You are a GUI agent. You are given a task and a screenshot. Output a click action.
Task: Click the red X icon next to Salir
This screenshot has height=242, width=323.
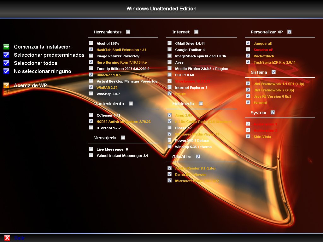(7, 238)
